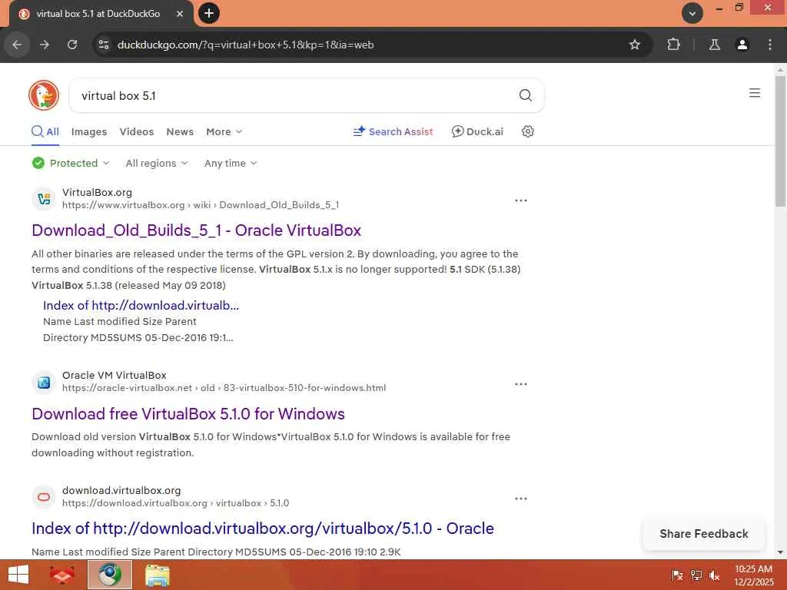Image resolution: width=787 pixels, height=590 pixels.
Task: Open the hamburger menu on the page
Action: pyautogui.click(x=755, y=93)
